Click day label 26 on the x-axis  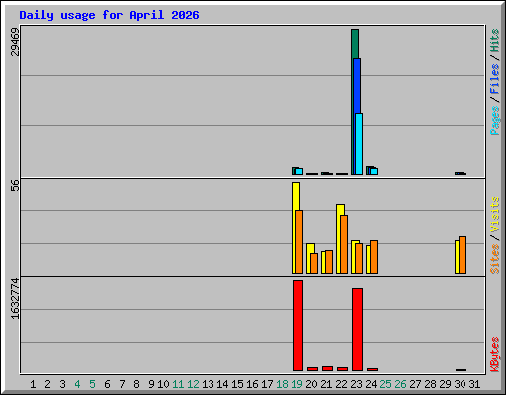point(400,384)
